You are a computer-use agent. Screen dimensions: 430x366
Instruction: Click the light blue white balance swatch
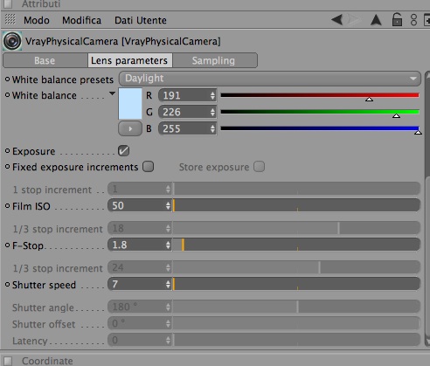pos(130,103)
